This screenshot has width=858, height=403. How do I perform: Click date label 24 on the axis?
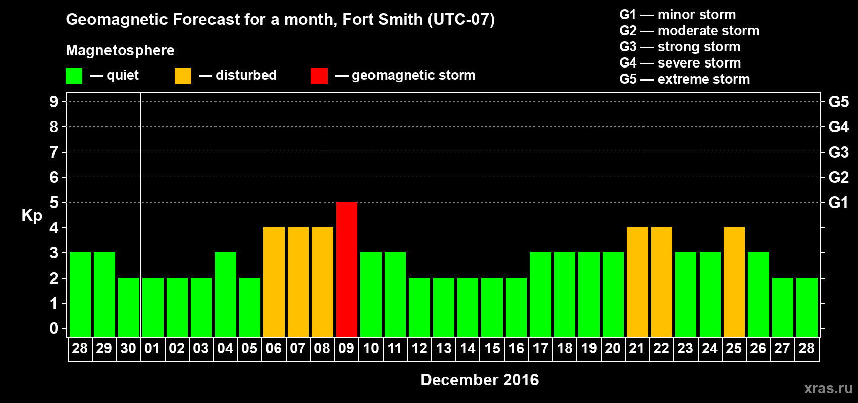pos(710,348)
